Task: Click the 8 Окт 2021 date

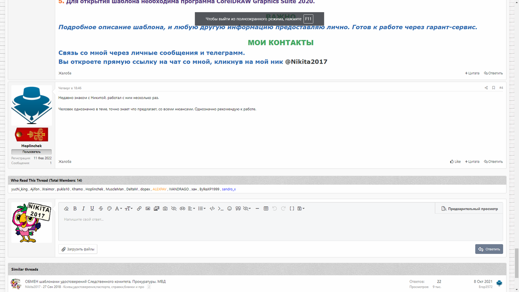Action: [x=483, y=281]
